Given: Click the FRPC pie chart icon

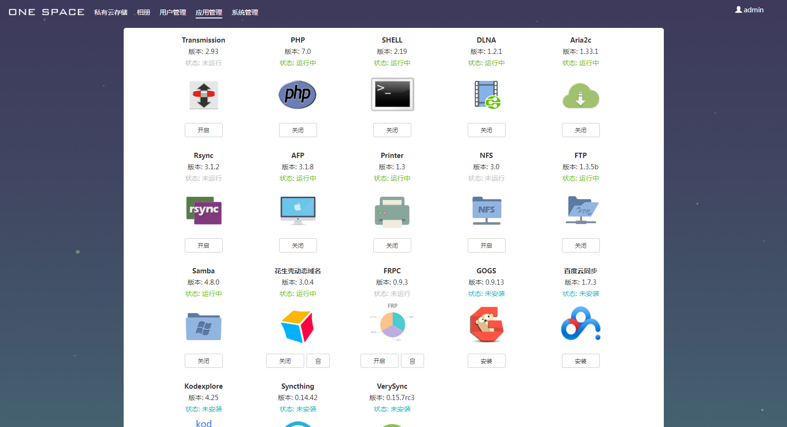Looking at the screenshot, I should coord(392,323).
